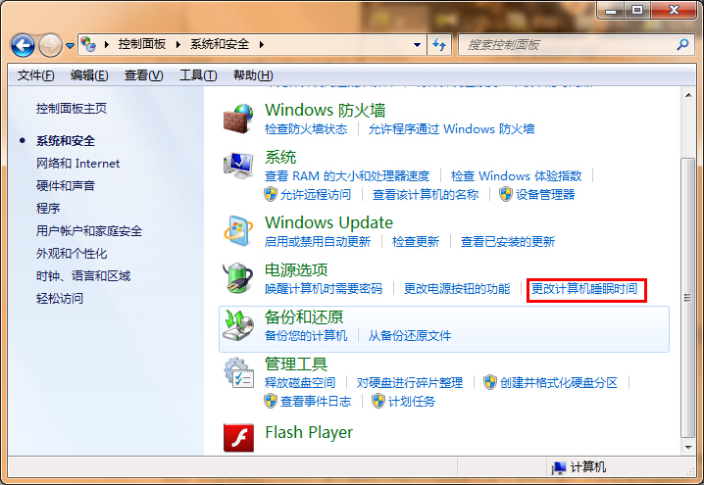Screen dimensions: 704x485
Task: Expand the address bar history dropdown
Action: pos(416,45)
